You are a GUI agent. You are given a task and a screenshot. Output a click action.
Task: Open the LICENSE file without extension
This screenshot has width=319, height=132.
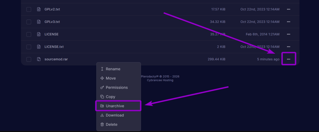51,34
